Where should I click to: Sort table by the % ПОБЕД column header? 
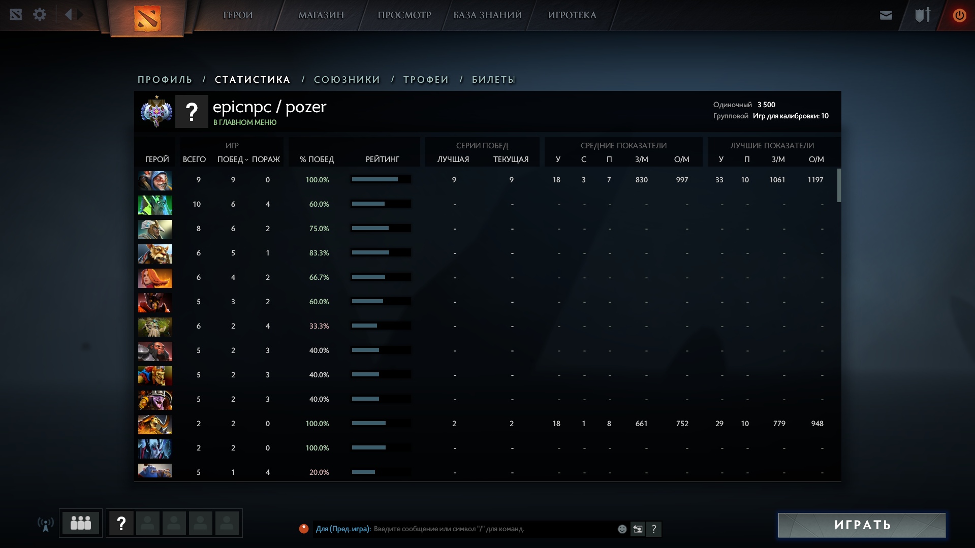point(317,159)
